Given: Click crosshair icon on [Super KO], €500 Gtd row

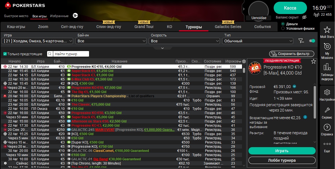Looking at the screenshot, I should pos(5,142).
